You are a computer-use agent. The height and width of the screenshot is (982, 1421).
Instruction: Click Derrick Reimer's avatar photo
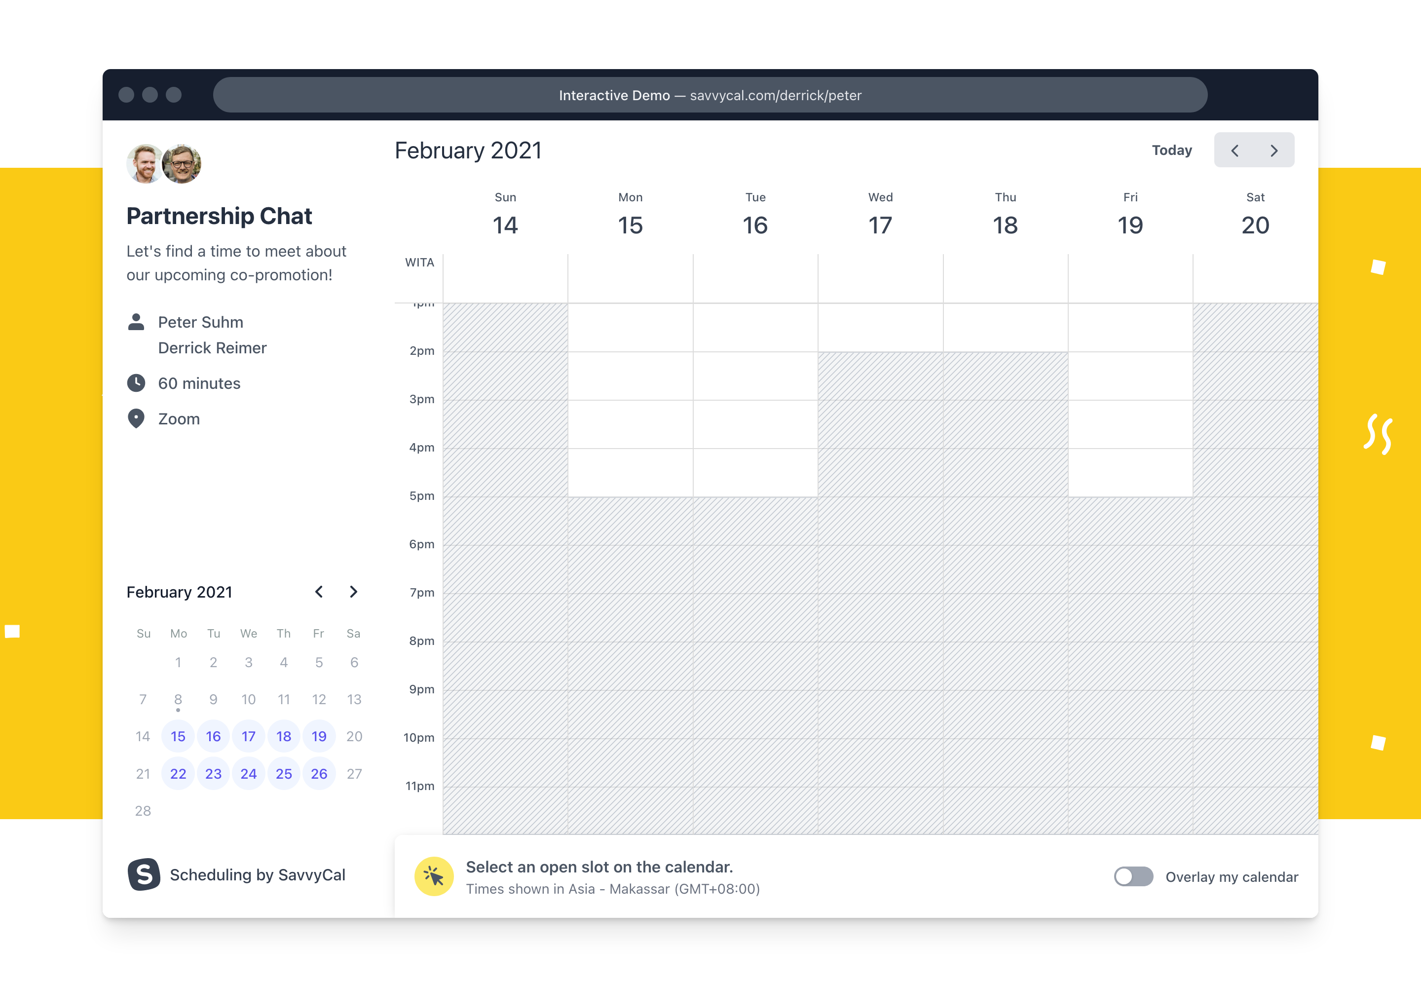(145, 164)
